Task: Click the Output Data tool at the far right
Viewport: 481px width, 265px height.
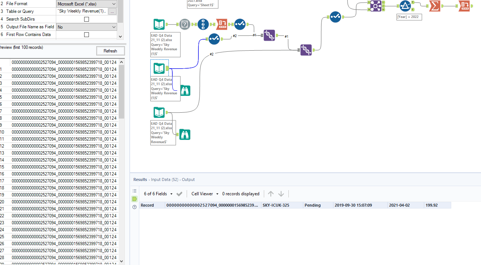Action: coord(464,6)
